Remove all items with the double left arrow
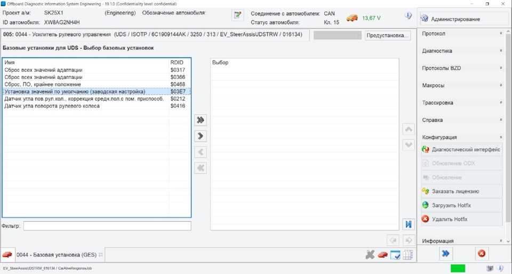This screenshot has width=512, height=274. click(201, 168)
